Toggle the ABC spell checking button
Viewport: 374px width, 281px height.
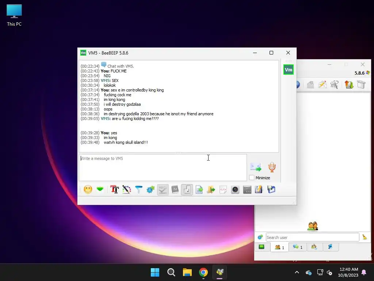point(163,190)
